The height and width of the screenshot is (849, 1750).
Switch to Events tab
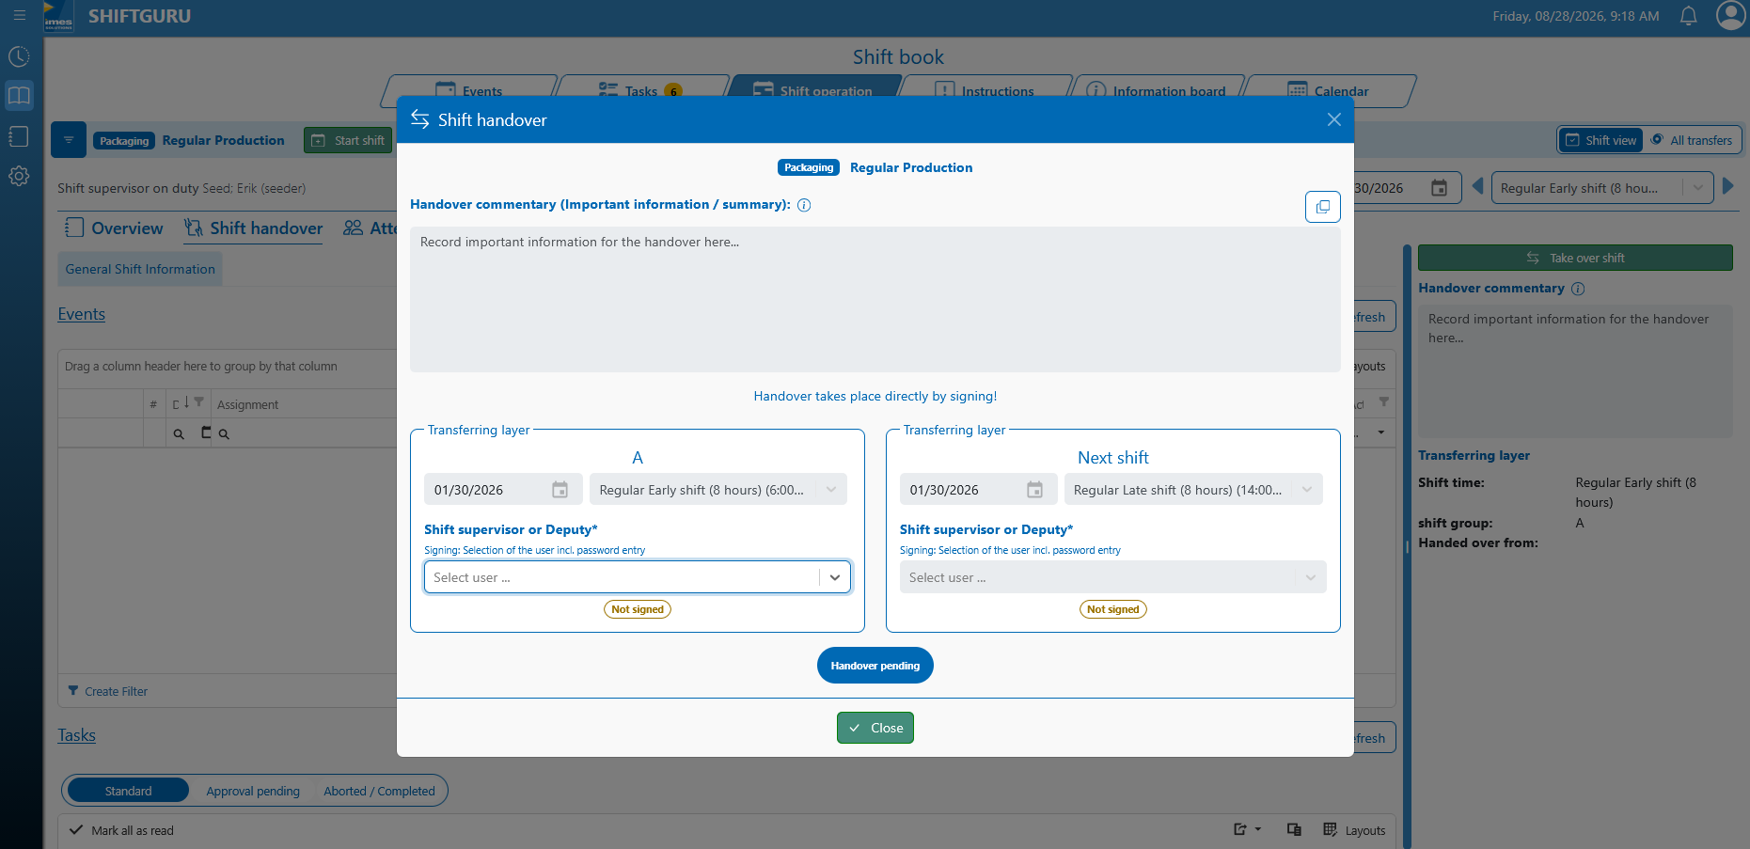pyautogui.click(x=468, y=91)
